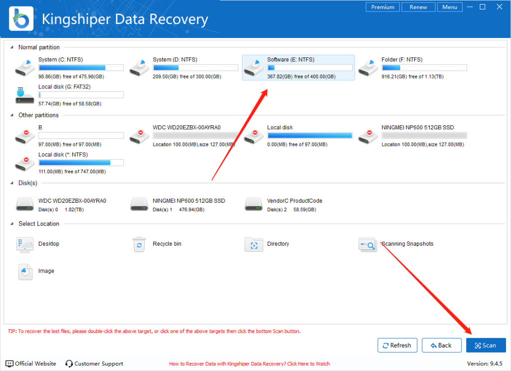Image resolution: width=511 pixels, height=371 pixels.
Task: Click the System D: usage bar
Action: point(196,68)
